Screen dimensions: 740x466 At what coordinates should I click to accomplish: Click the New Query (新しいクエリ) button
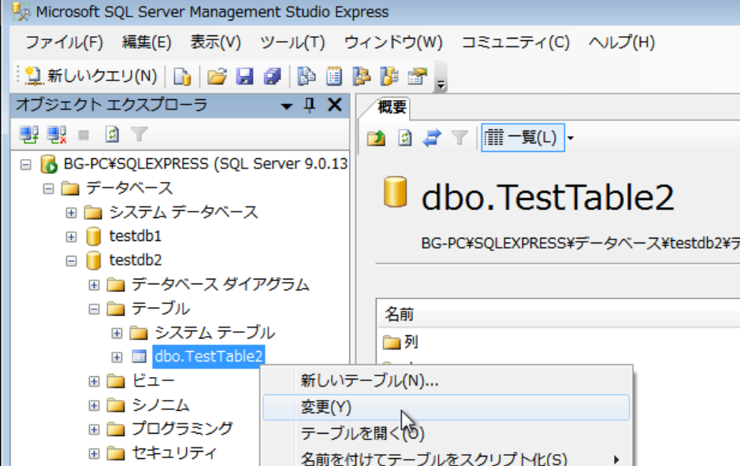point(91,76)
